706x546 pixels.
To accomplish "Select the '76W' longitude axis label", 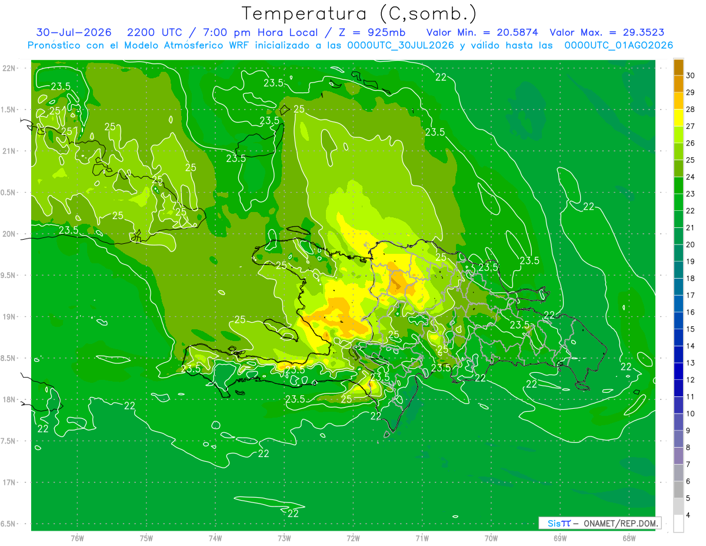I will [x=77, y=538].
